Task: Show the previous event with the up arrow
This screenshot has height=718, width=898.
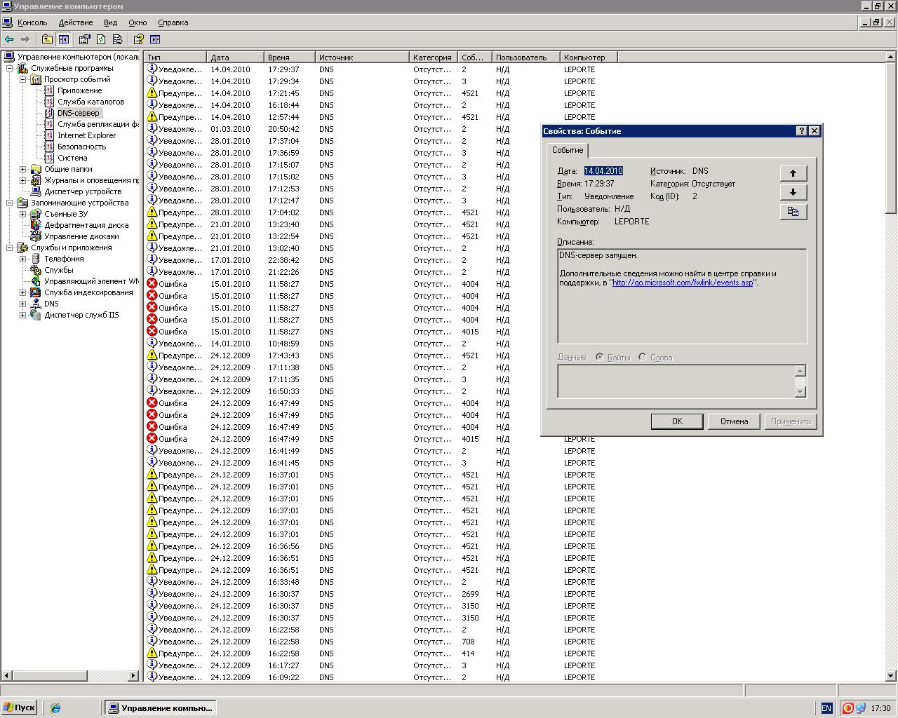Action: point(793,173)
